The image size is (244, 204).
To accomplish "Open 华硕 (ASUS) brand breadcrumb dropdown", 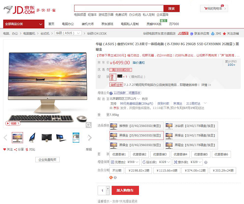I will coord(68,33).
